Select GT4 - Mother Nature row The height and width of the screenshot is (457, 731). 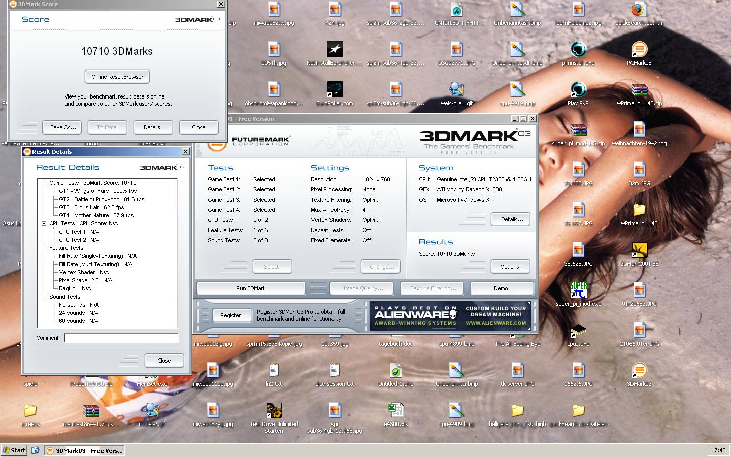pos(96,215)
